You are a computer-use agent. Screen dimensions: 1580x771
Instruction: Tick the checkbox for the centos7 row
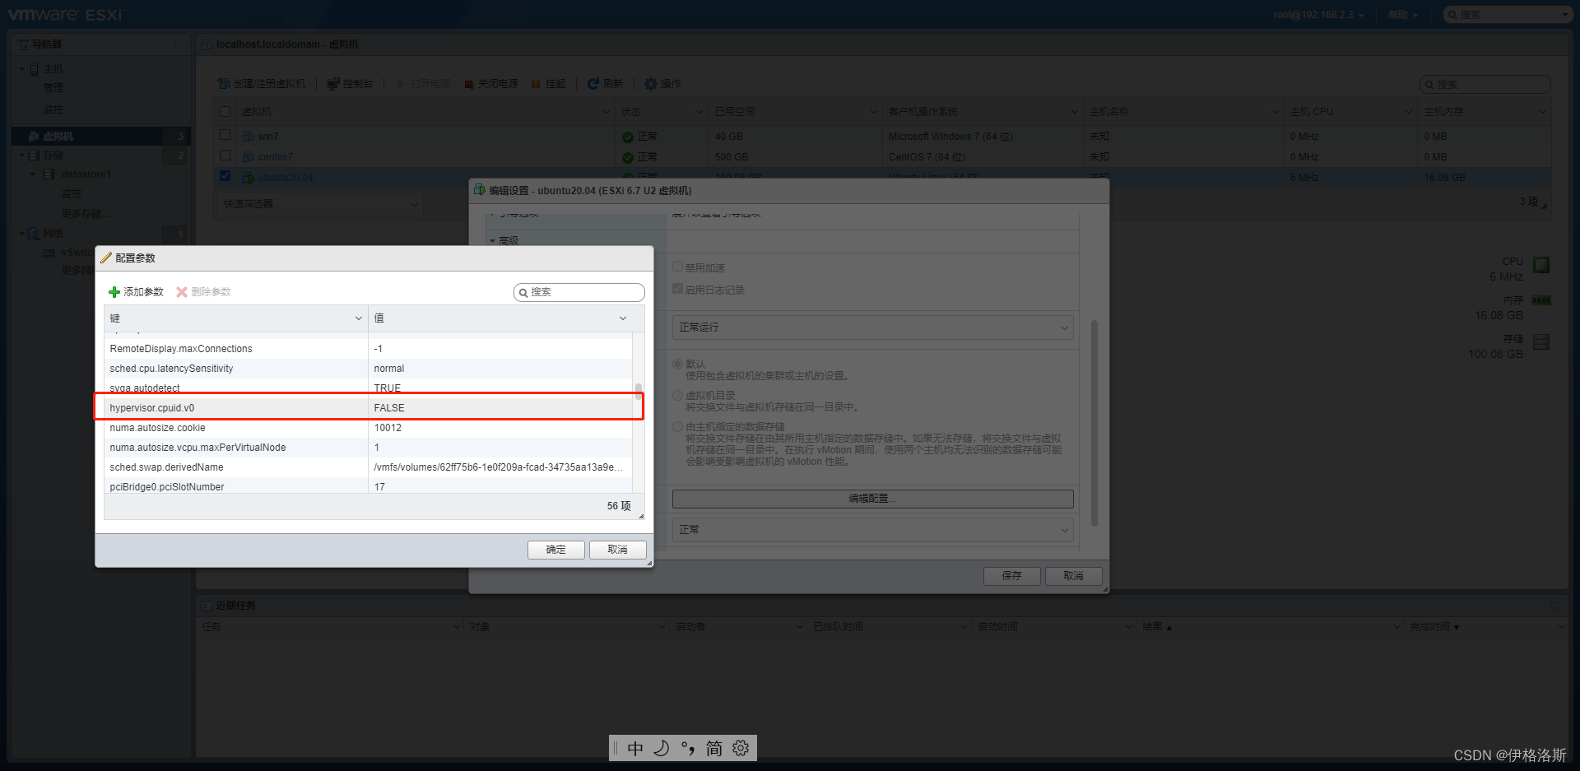point(225,156)
